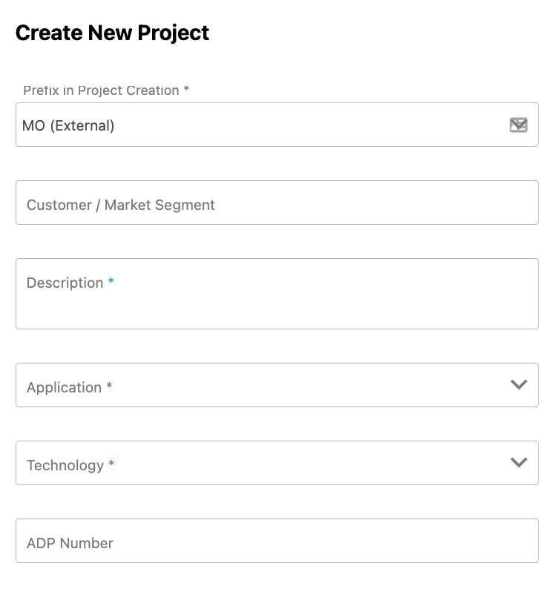Click the "Customer / Market Segment" placeholder text
This screenshot has width=552, height=589.
pos(120,205)
